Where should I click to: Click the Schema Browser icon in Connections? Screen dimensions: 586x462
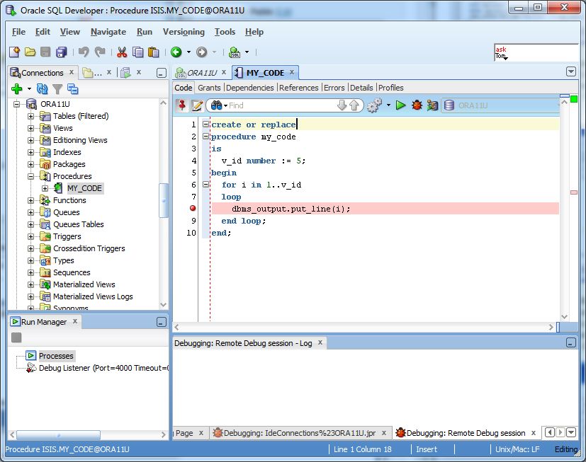tap(72, 89)
